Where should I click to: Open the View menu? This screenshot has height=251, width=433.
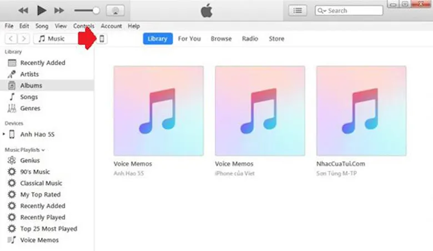[61, 26]
